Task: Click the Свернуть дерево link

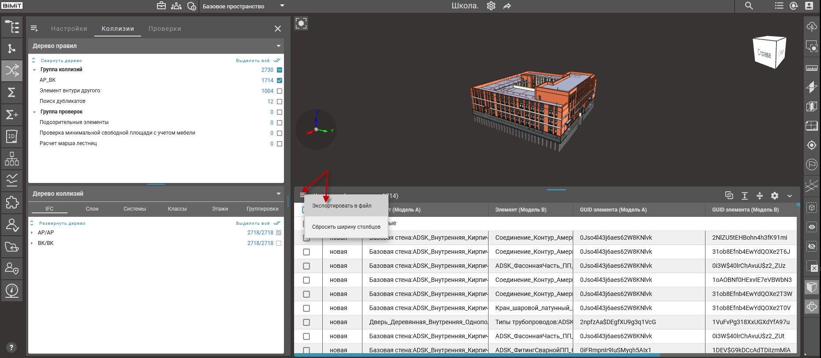Action: click(x=61, y=61)
